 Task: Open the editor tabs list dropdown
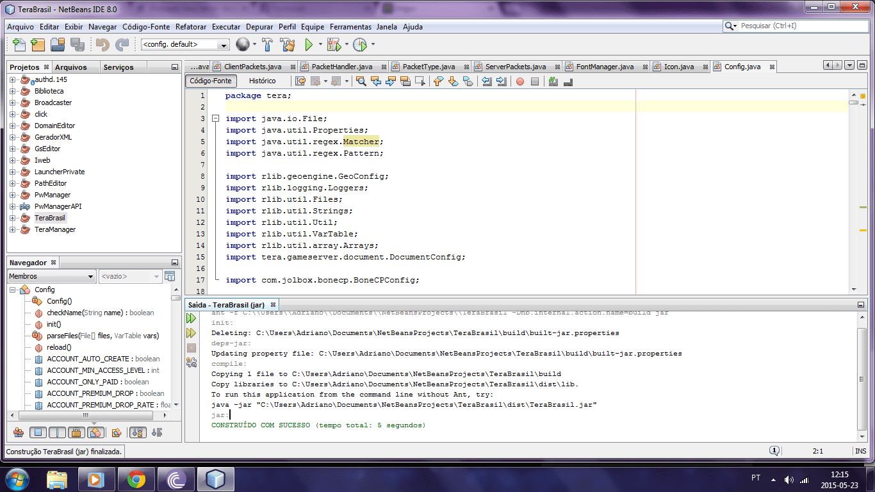[849, 65]
